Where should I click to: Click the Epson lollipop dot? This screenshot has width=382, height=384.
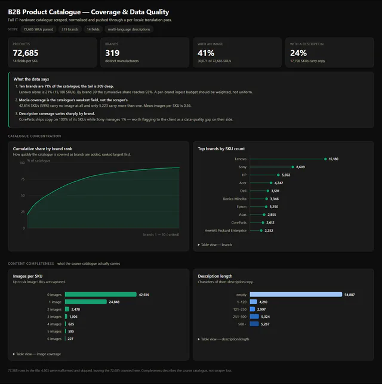pos(266,207)
